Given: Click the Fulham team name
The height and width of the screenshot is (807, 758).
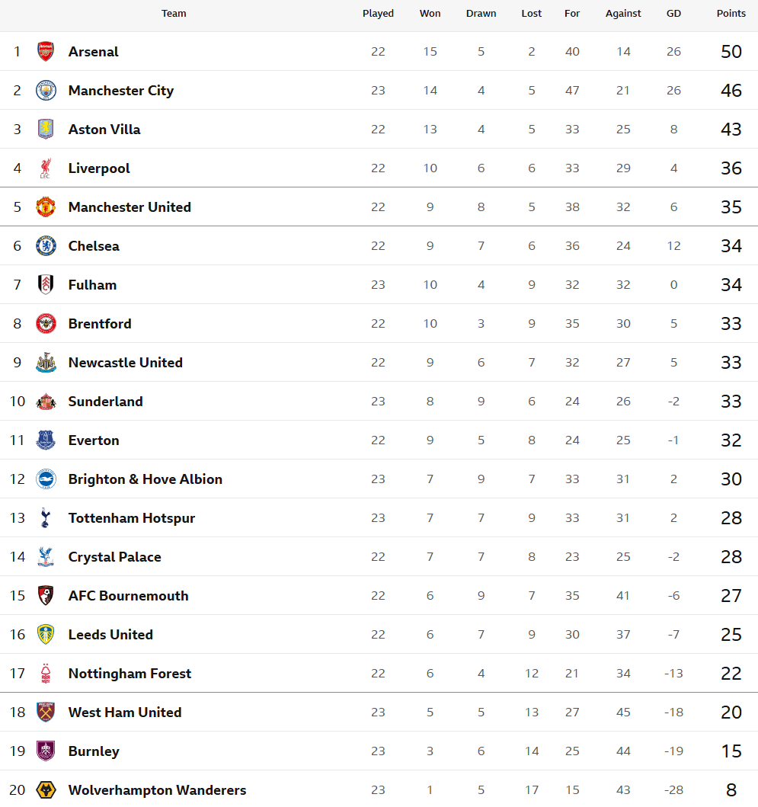Looking at the screenshot, I should (x=92, y=285).
